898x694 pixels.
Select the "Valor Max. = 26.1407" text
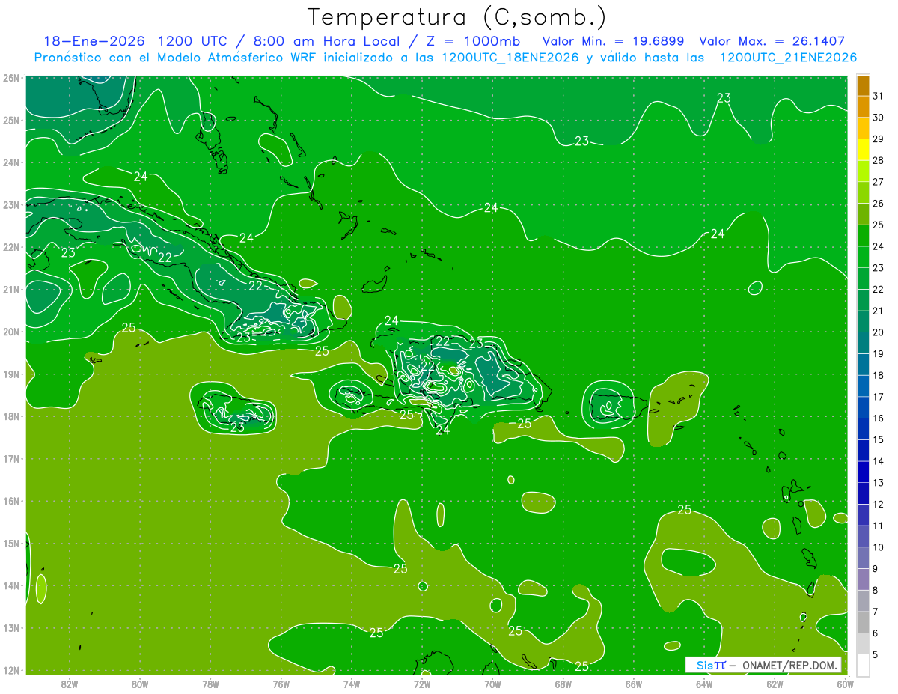coord(772,41)
